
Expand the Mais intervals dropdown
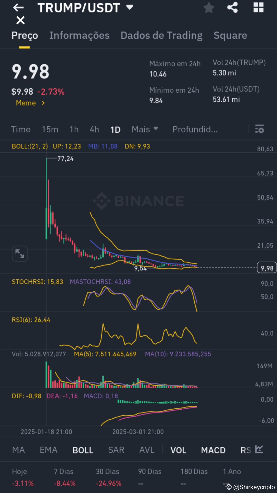point(145,129)
